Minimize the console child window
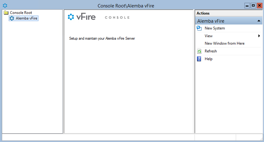The width and height of the screenshot is (264, 142). (247, 6)
